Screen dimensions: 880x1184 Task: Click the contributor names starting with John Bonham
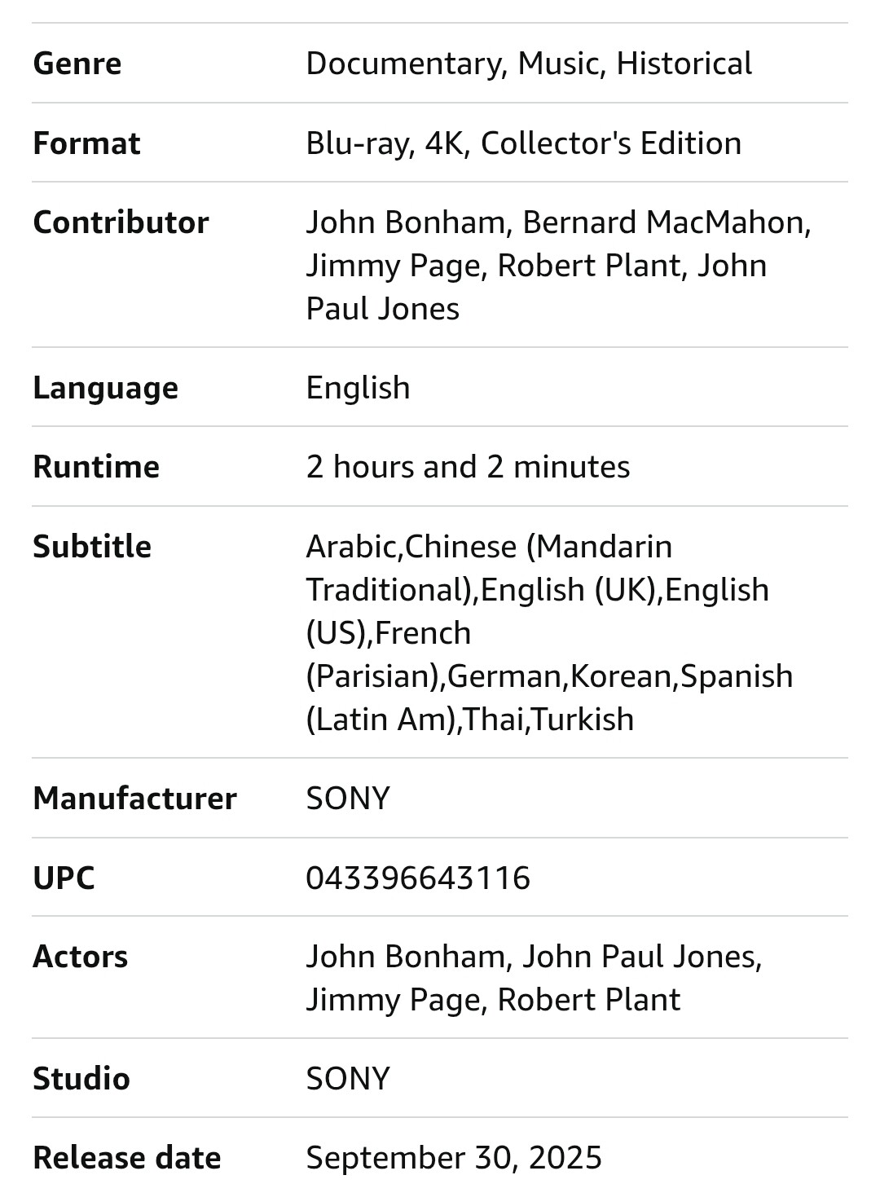pyautogui.click(x=559, y=266)
